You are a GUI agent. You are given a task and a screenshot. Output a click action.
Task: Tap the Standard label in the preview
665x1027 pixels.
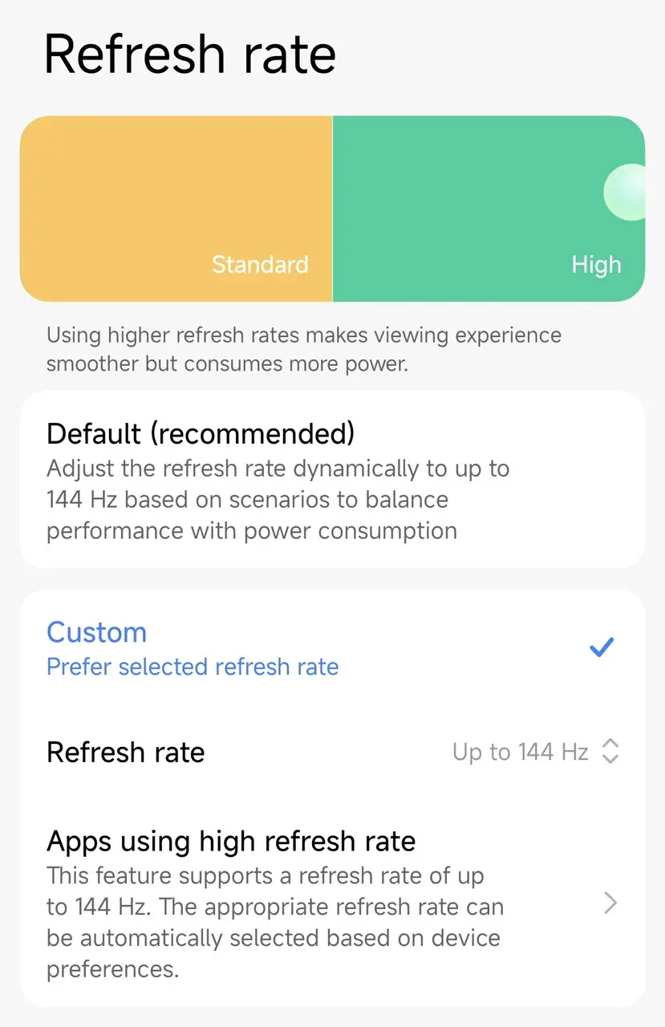pyautogui.click(x=260, y=265)
